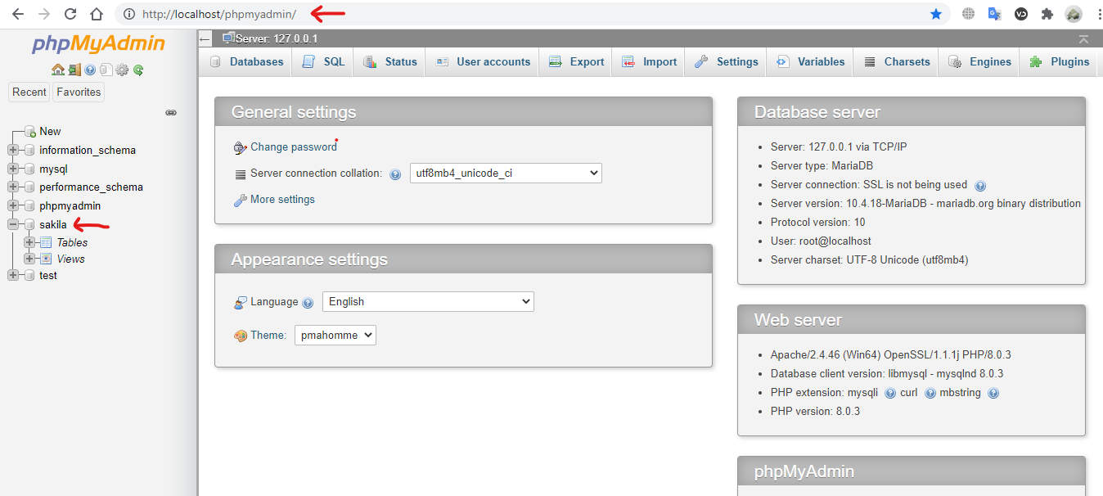The height and width of the screenshot is (496, 1103).
Task: Open the User accounts tab
Action: point(483,61)
